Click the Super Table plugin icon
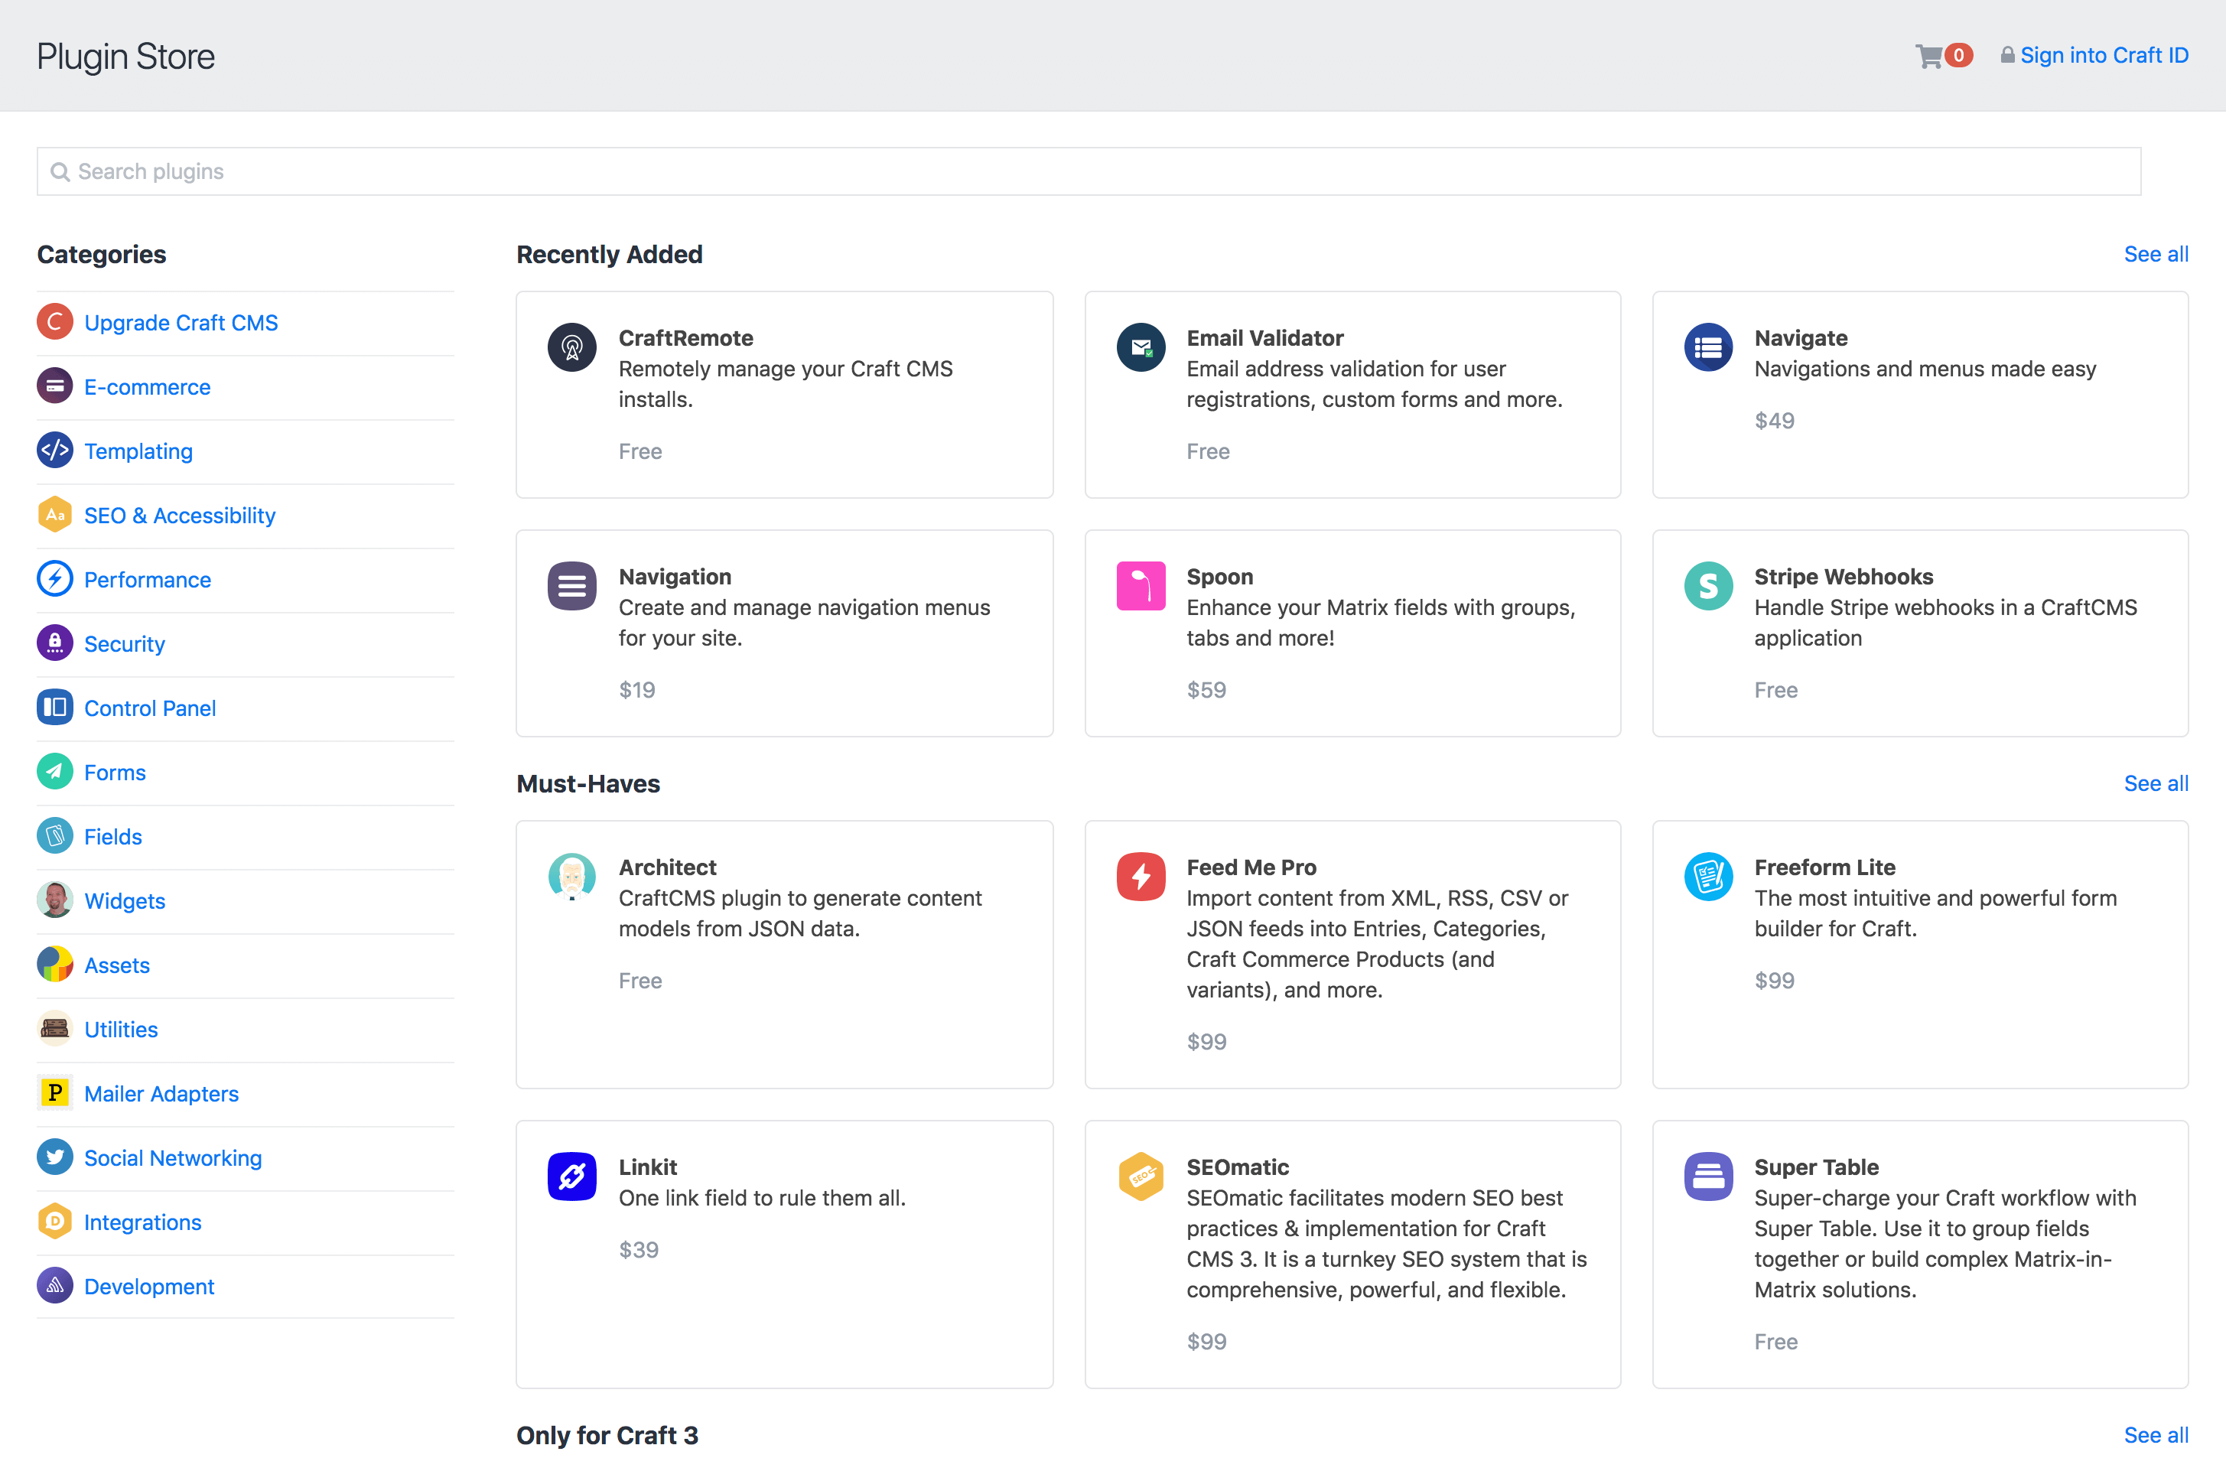This screenshot has width=2226, height=1458. pyautogui.click(x=1709, y=1176)
